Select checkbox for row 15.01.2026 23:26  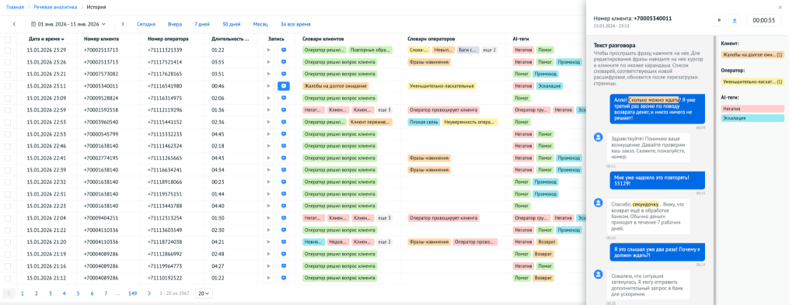[x=8, y=62]
